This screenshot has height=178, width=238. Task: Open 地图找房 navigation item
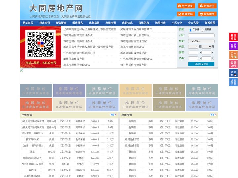160,23
